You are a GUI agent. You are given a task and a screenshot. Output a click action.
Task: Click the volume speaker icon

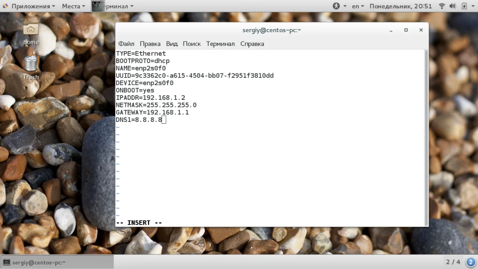point(453,6)
